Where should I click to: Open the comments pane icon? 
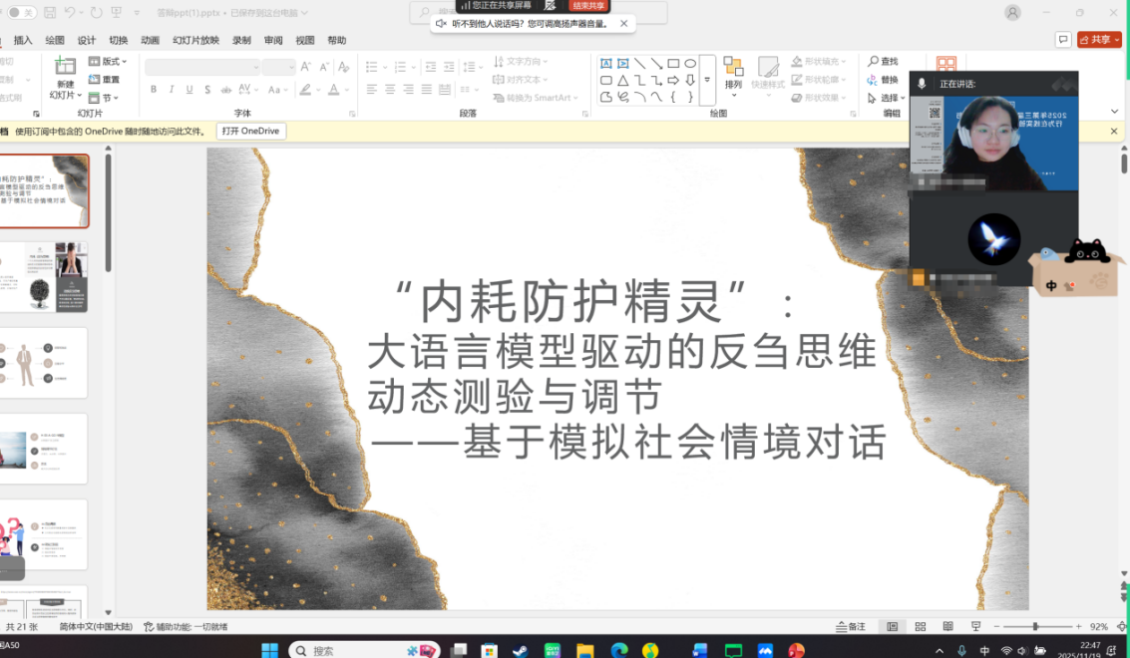[x=1063, y=40]
